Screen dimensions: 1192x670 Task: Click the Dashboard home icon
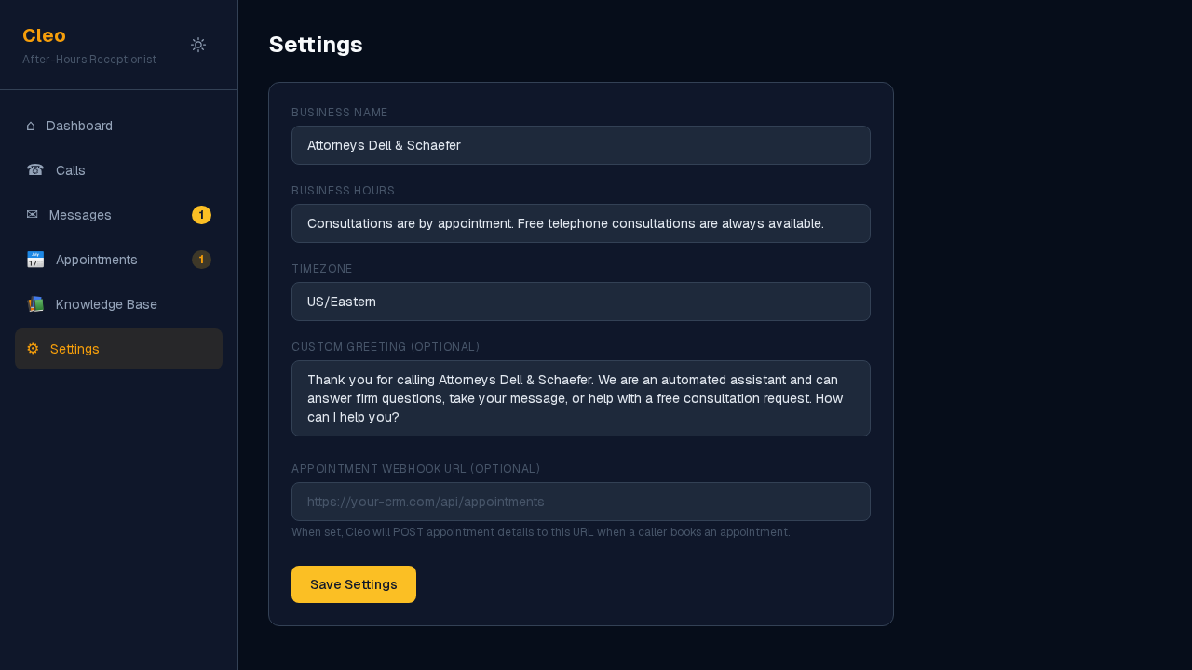tap(31, 126)
